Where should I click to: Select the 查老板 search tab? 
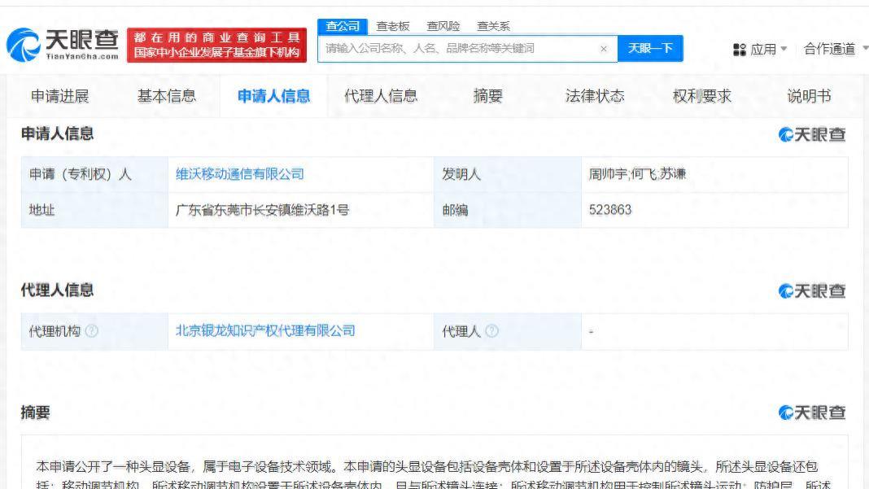coord(392,26)
